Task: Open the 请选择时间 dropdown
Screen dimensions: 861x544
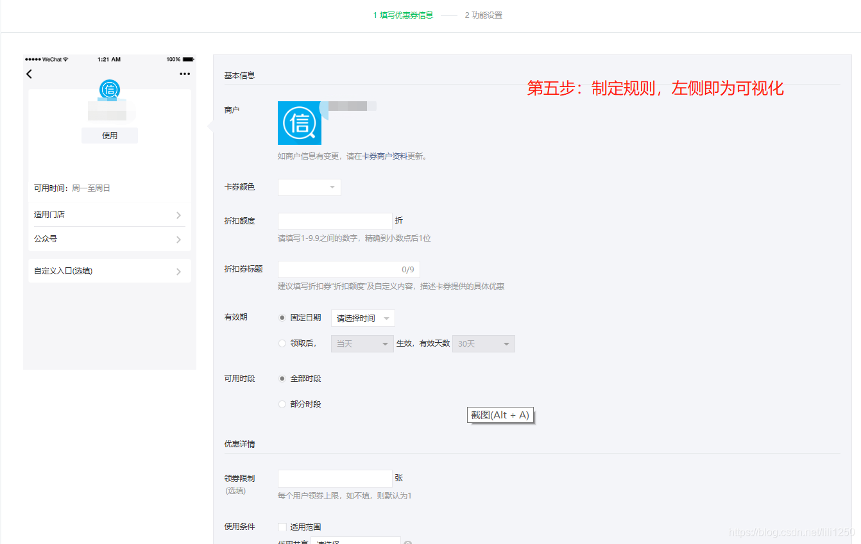Action: (x=363, y=318)
